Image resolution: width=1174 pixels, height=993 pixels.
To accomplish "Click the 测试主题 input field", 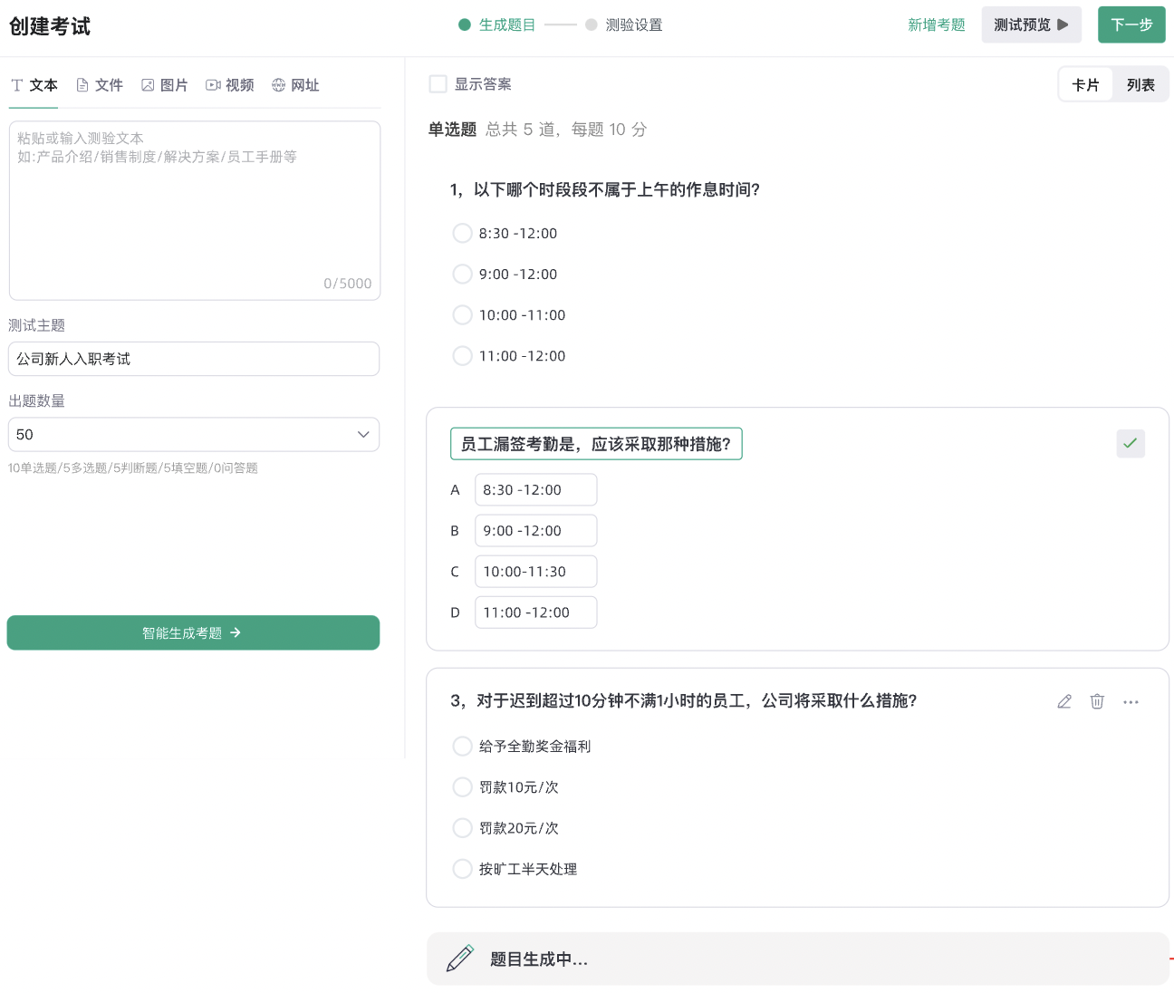I will coord(193,359).
